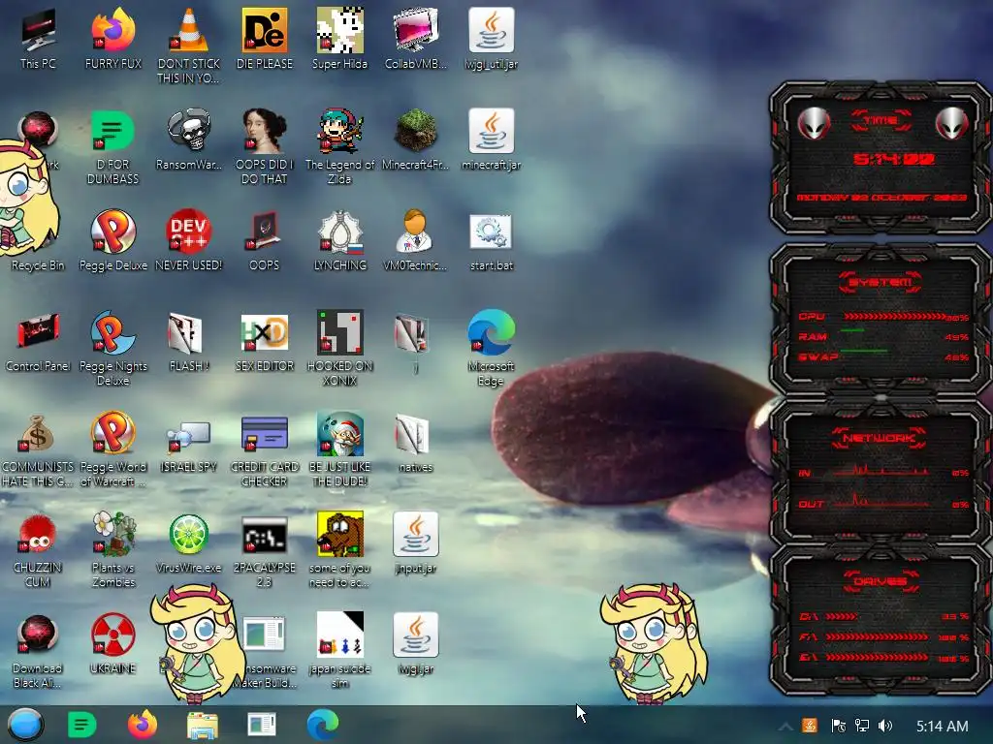The image size is (993, 744).
Task: Show hidden tray icons chevron
Action: click(x=785, y=727)
